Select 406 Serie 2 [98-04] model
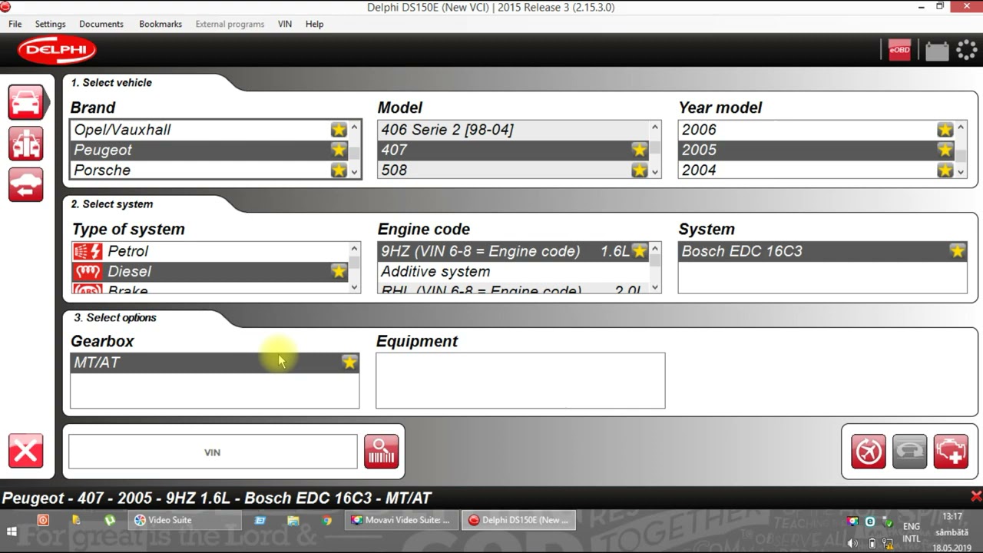Screen dimensions: 983x553 click(x=514, y=130)
